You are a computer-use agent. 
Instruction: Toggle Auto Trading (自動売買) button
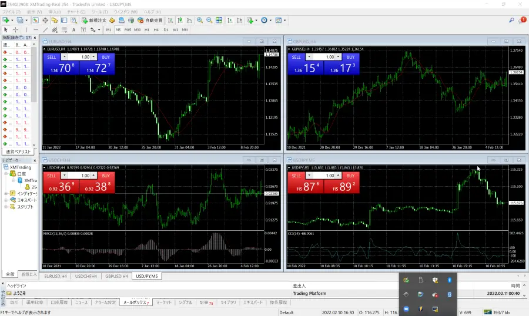point(149,20)
